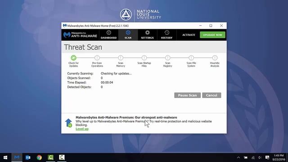288x162 pixels.
Task: Open the white Camtasia recorder taskbar icon
Action: tap(62, 157)
